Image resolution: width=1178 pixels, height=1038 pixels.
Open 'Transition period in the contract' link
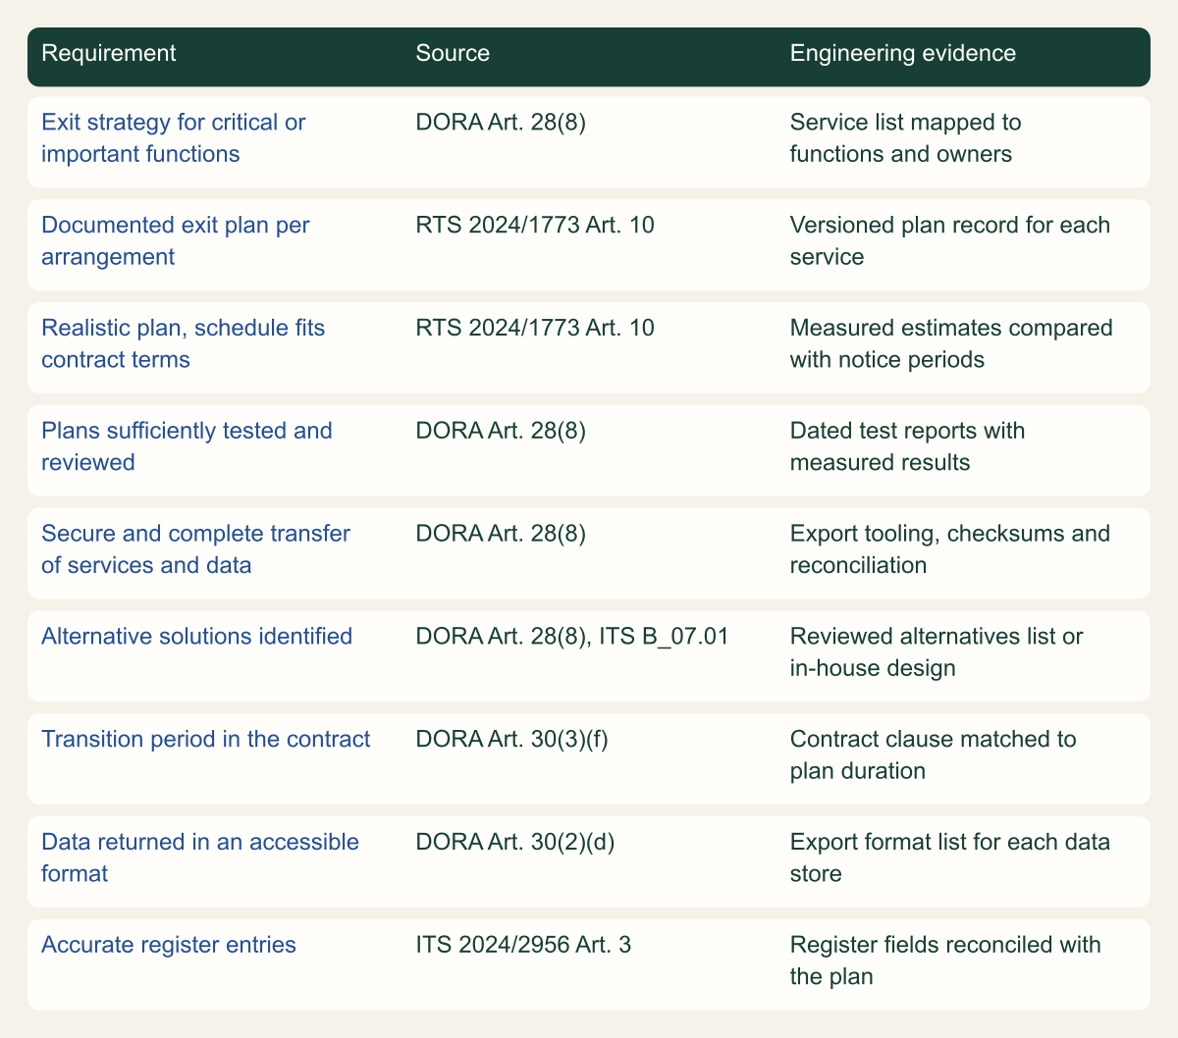tap(206, 740)
